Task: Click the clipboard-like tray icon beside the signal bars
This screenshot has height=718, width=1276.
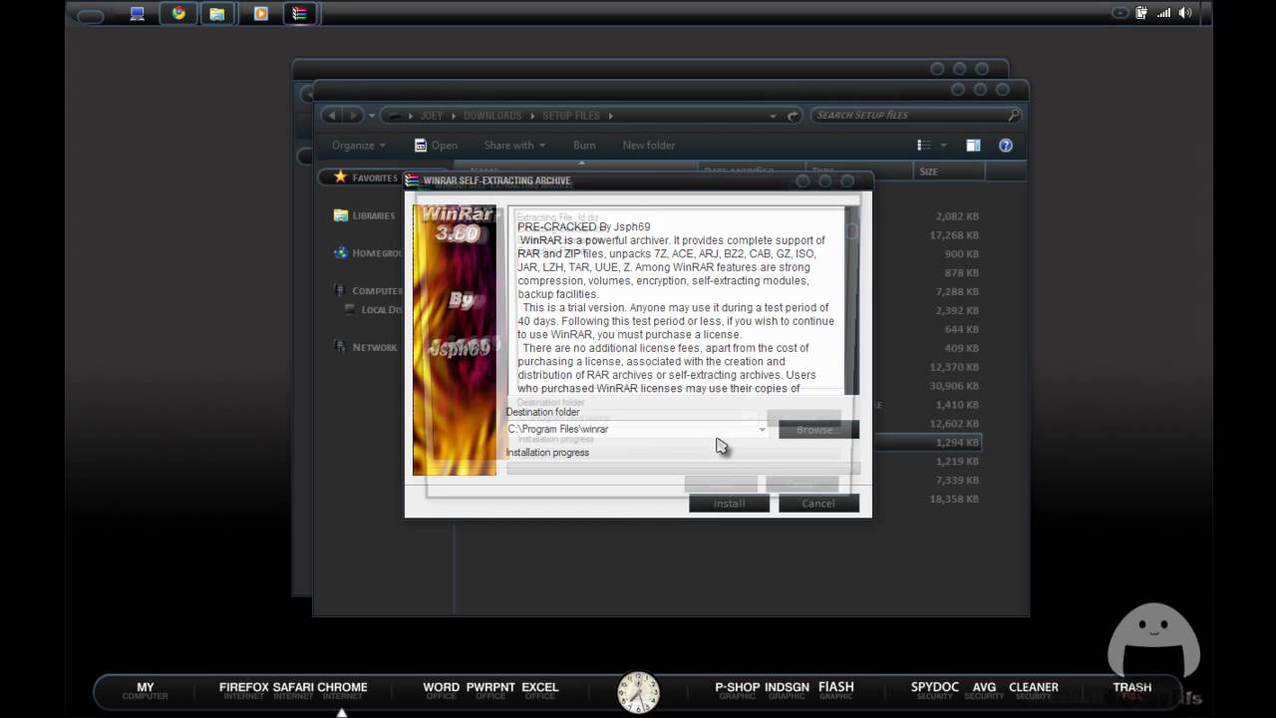Action: click(x=1141, y=13)
